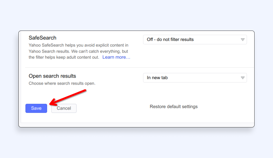Click empty space right of Restore default settings
Image resolution: width=273 pixels, height=158 pixels.
225,106
